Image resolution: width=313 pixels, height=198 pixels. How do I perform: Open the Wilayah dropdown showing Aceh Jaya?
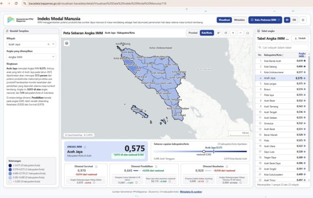click(31, 44)
